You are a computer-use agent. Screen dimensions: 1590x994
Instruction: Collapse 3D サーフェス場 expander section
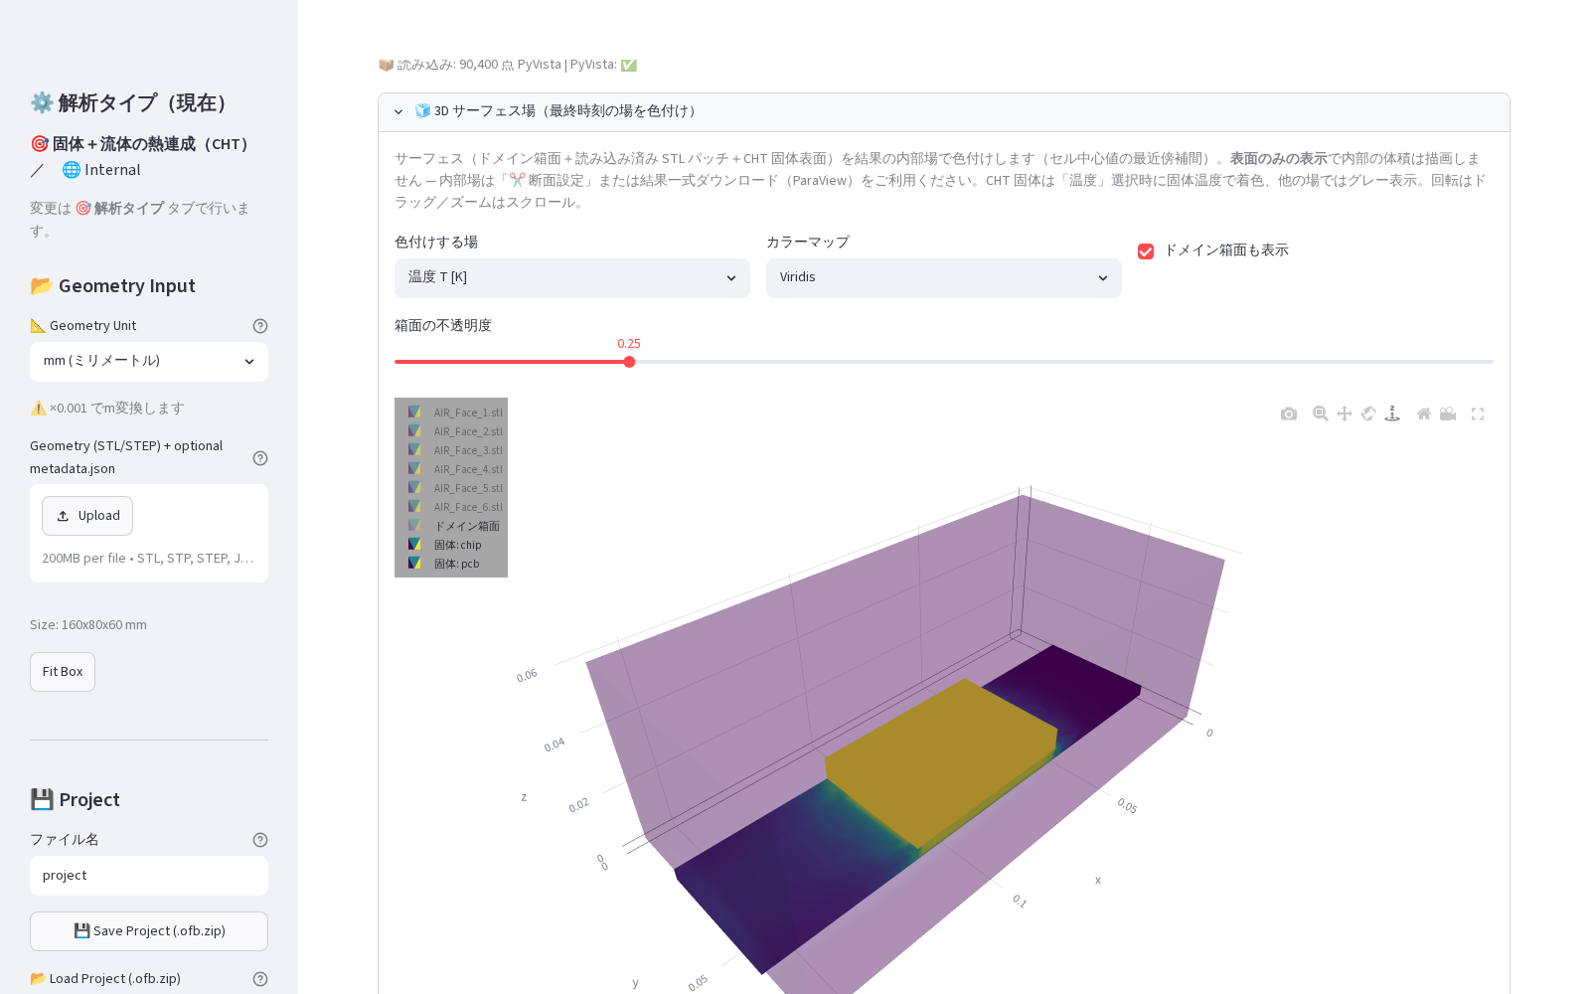coord(944,112)
